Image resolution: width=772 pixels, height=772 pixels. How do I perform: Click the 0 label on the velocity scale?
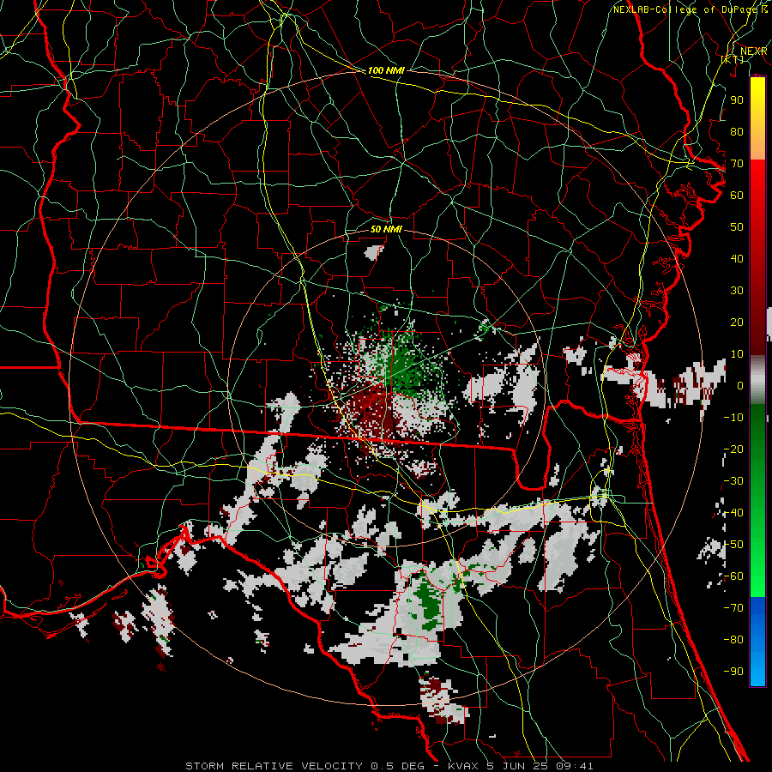(740, 385)
